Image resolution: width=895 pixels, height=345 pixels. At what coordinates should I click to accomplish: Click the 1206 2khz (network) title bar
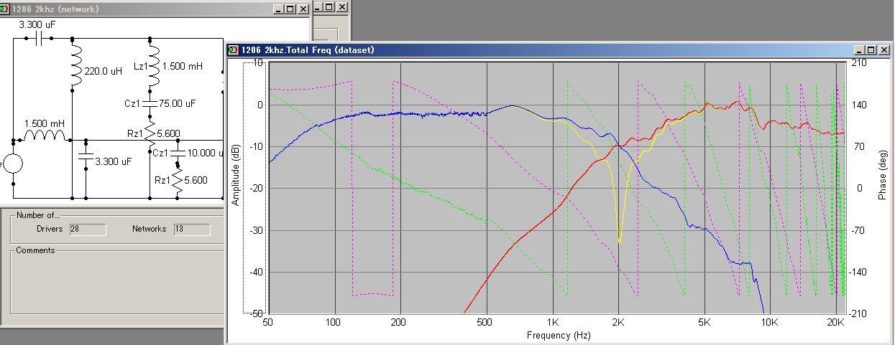[155, 9]
